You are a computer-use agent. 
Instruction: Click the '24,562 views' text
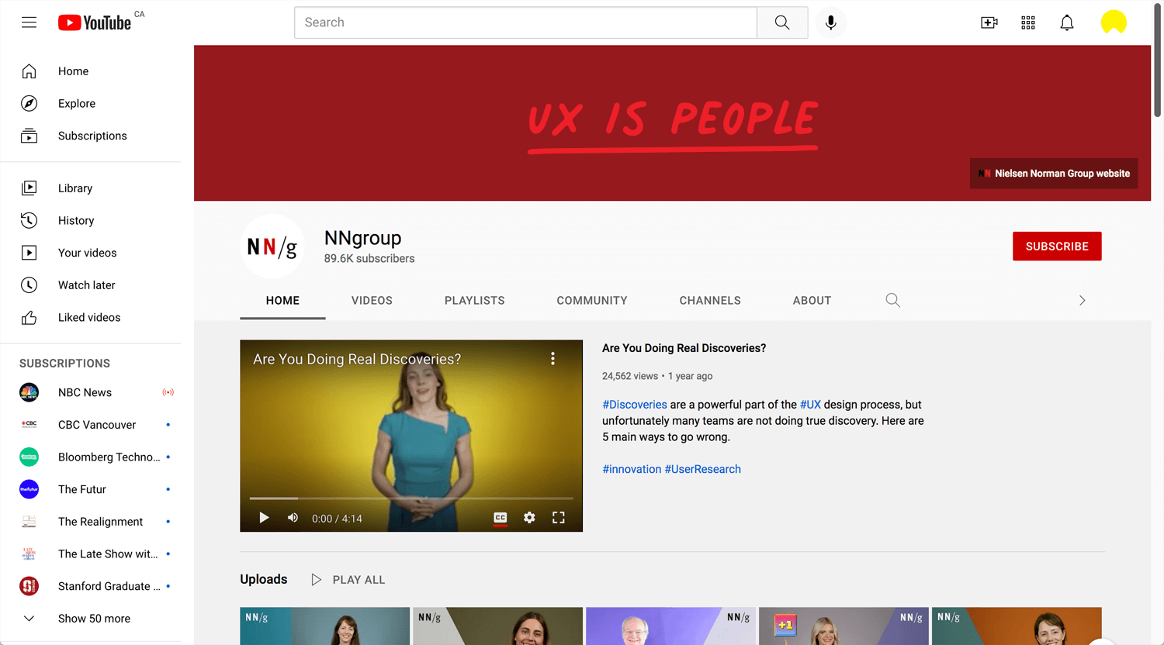pos(630,376)
